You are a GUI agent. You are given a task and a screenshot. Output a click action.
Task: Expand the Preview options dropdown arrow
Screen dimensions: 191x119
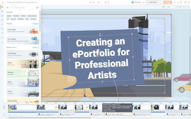point(160,2)
